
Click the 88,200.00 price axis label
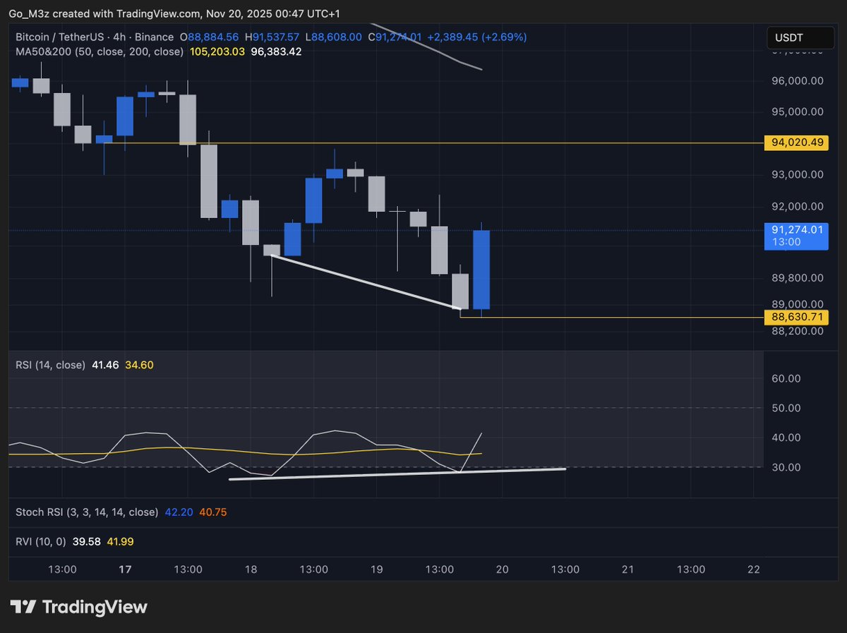[x=798, y=330]
